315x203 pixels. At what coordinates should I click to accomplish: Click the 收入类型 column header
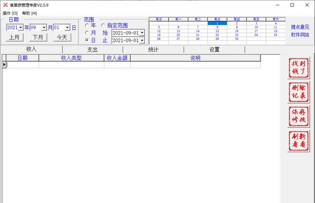tap(71, 58)
